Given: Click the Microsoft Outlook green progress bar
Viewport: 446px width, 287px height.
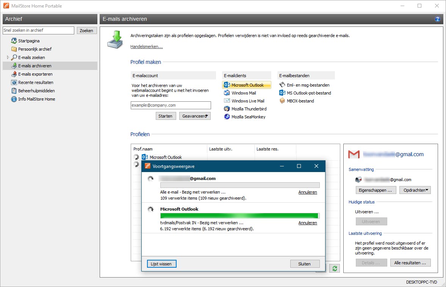Looking at the screenshot, I should (x=240, y=216).
